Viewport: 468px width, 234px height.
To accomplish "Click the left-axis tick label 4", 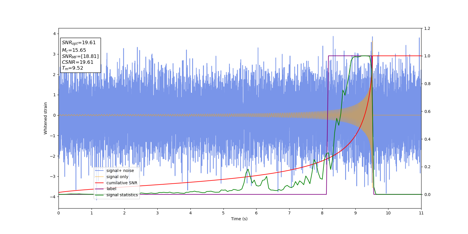I will click(x=54, y=34).
